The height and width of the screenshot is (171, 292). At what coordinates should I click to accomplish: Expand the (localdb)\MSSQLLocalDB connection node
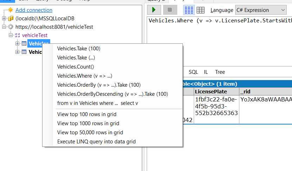click(x=4, y=19)
